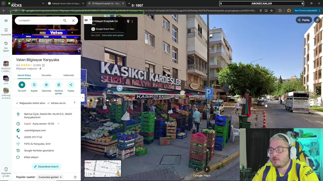Click the Paylaş icon in the place panel
This screenshot has height=181, width=323.
click(x=71, y=85)
